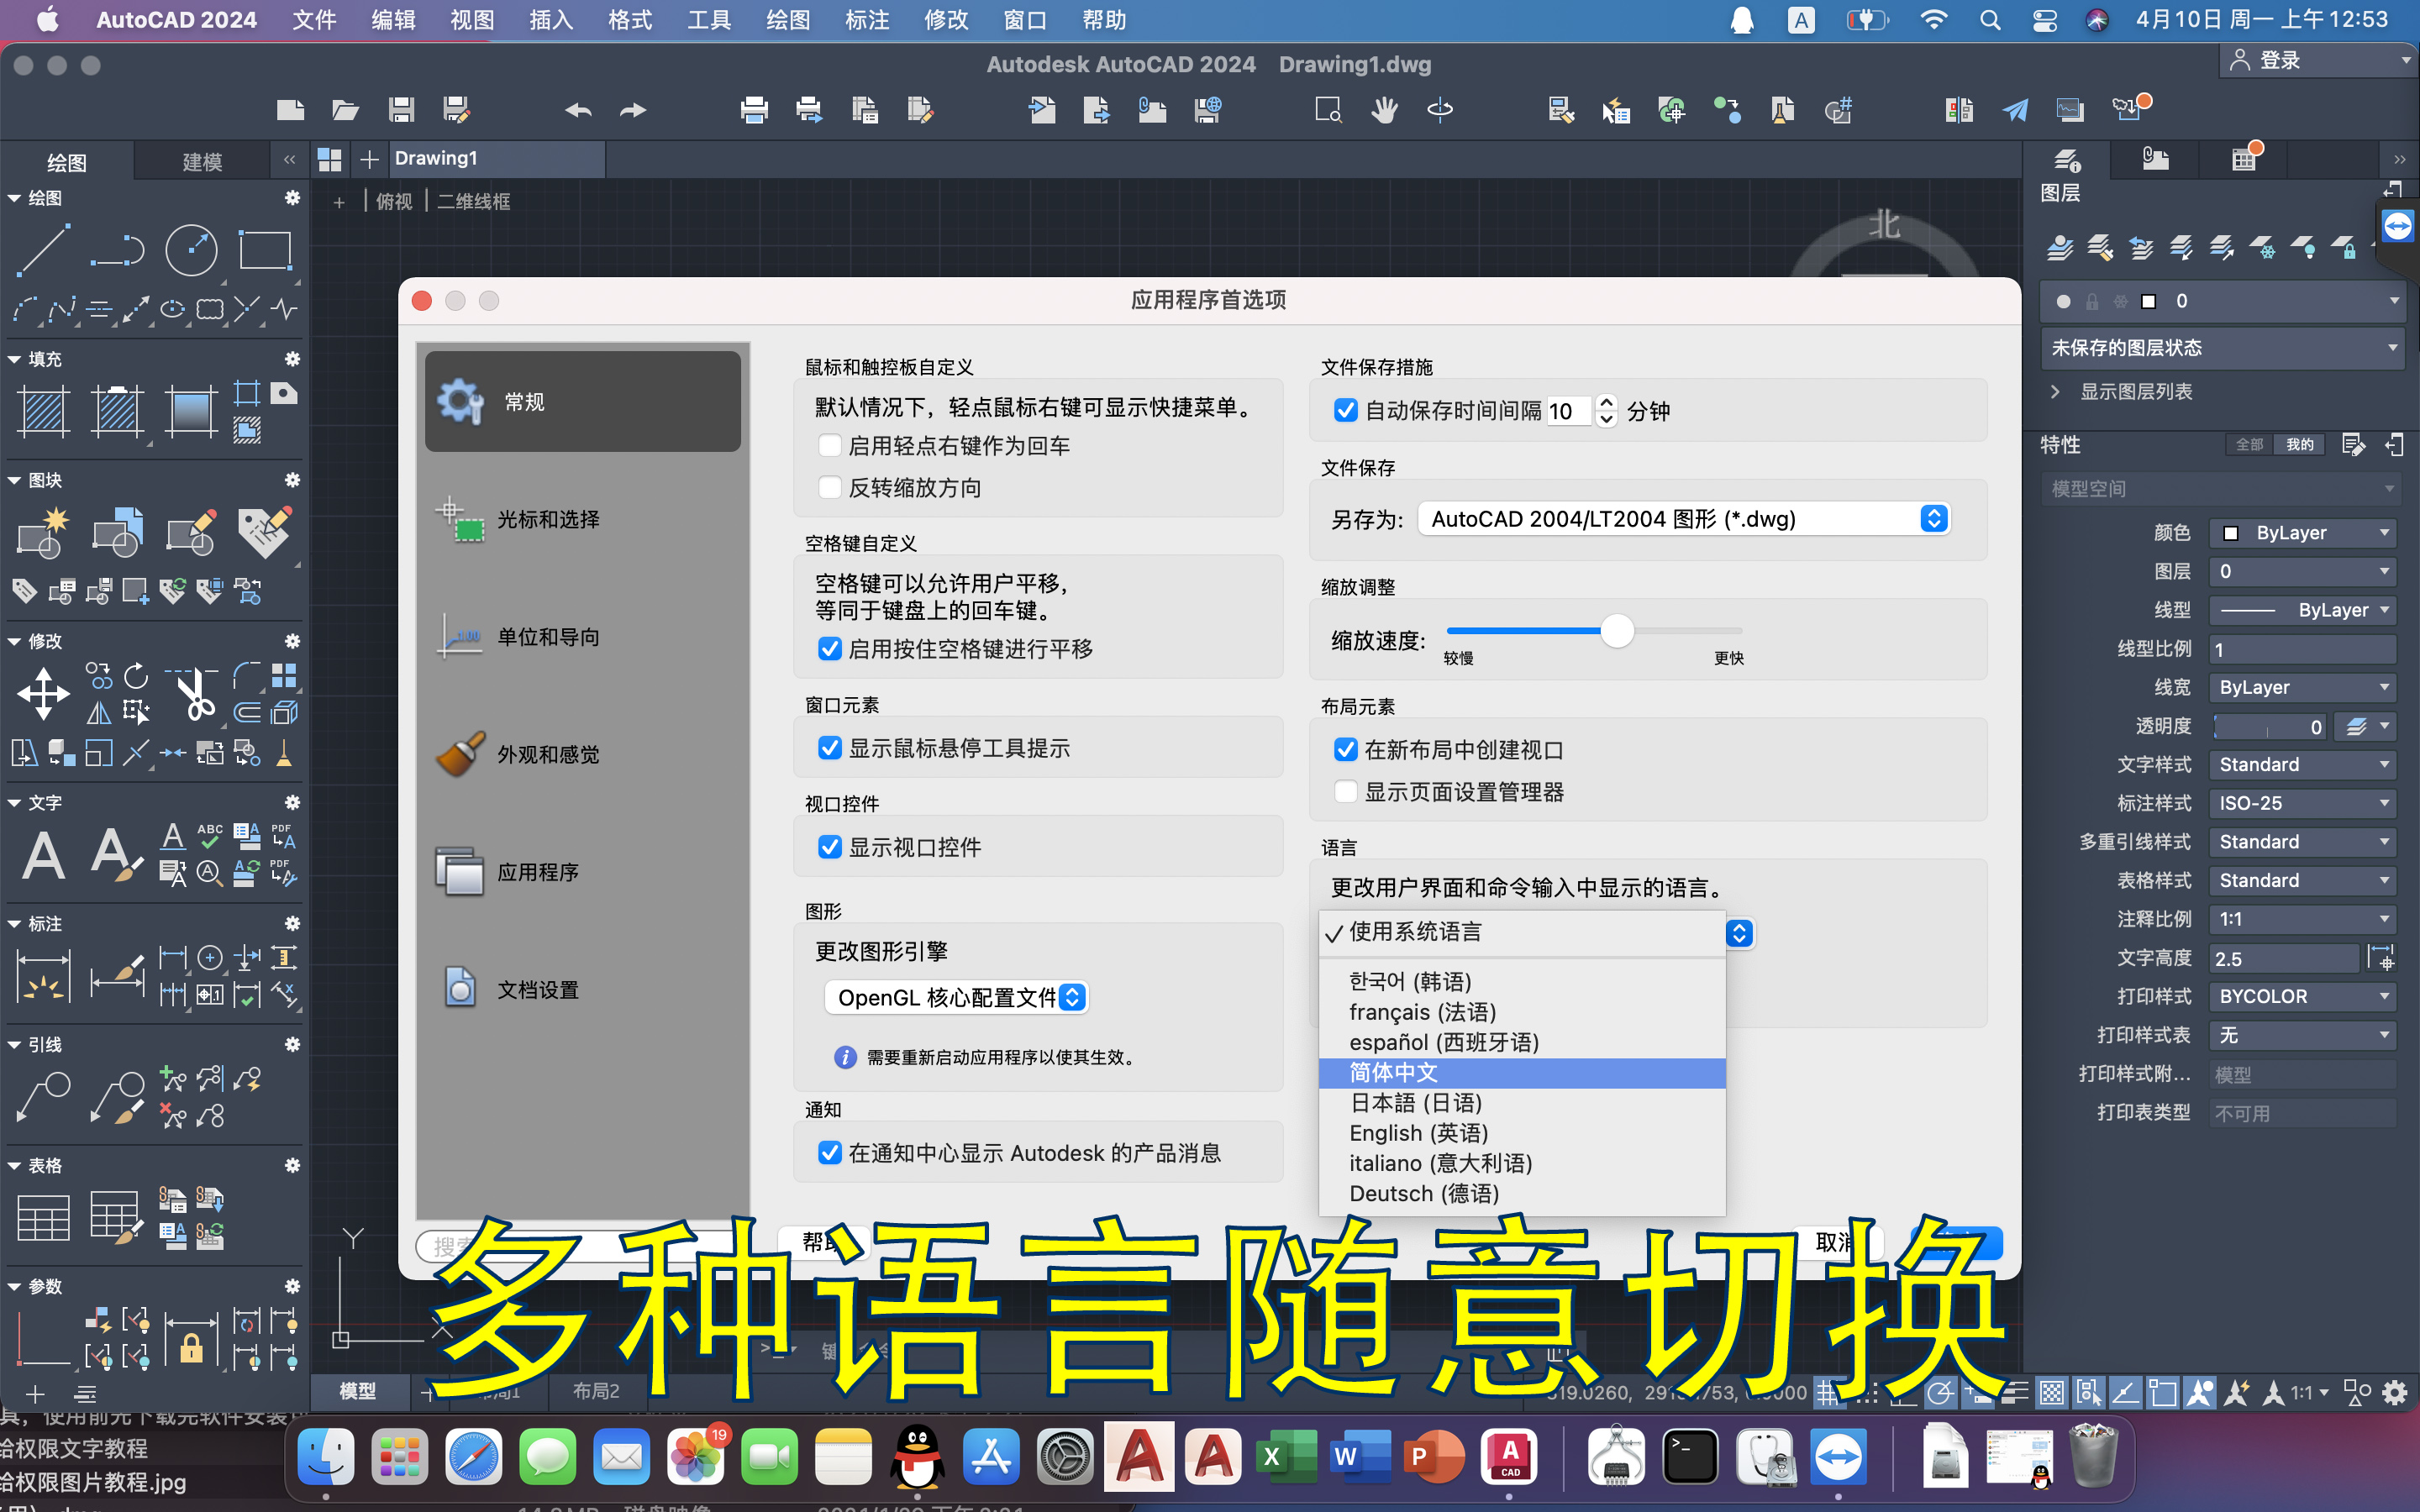Select the Polyline tool
The height and width of the screenshot is (1512, 2420).
[x=117, y=250]
